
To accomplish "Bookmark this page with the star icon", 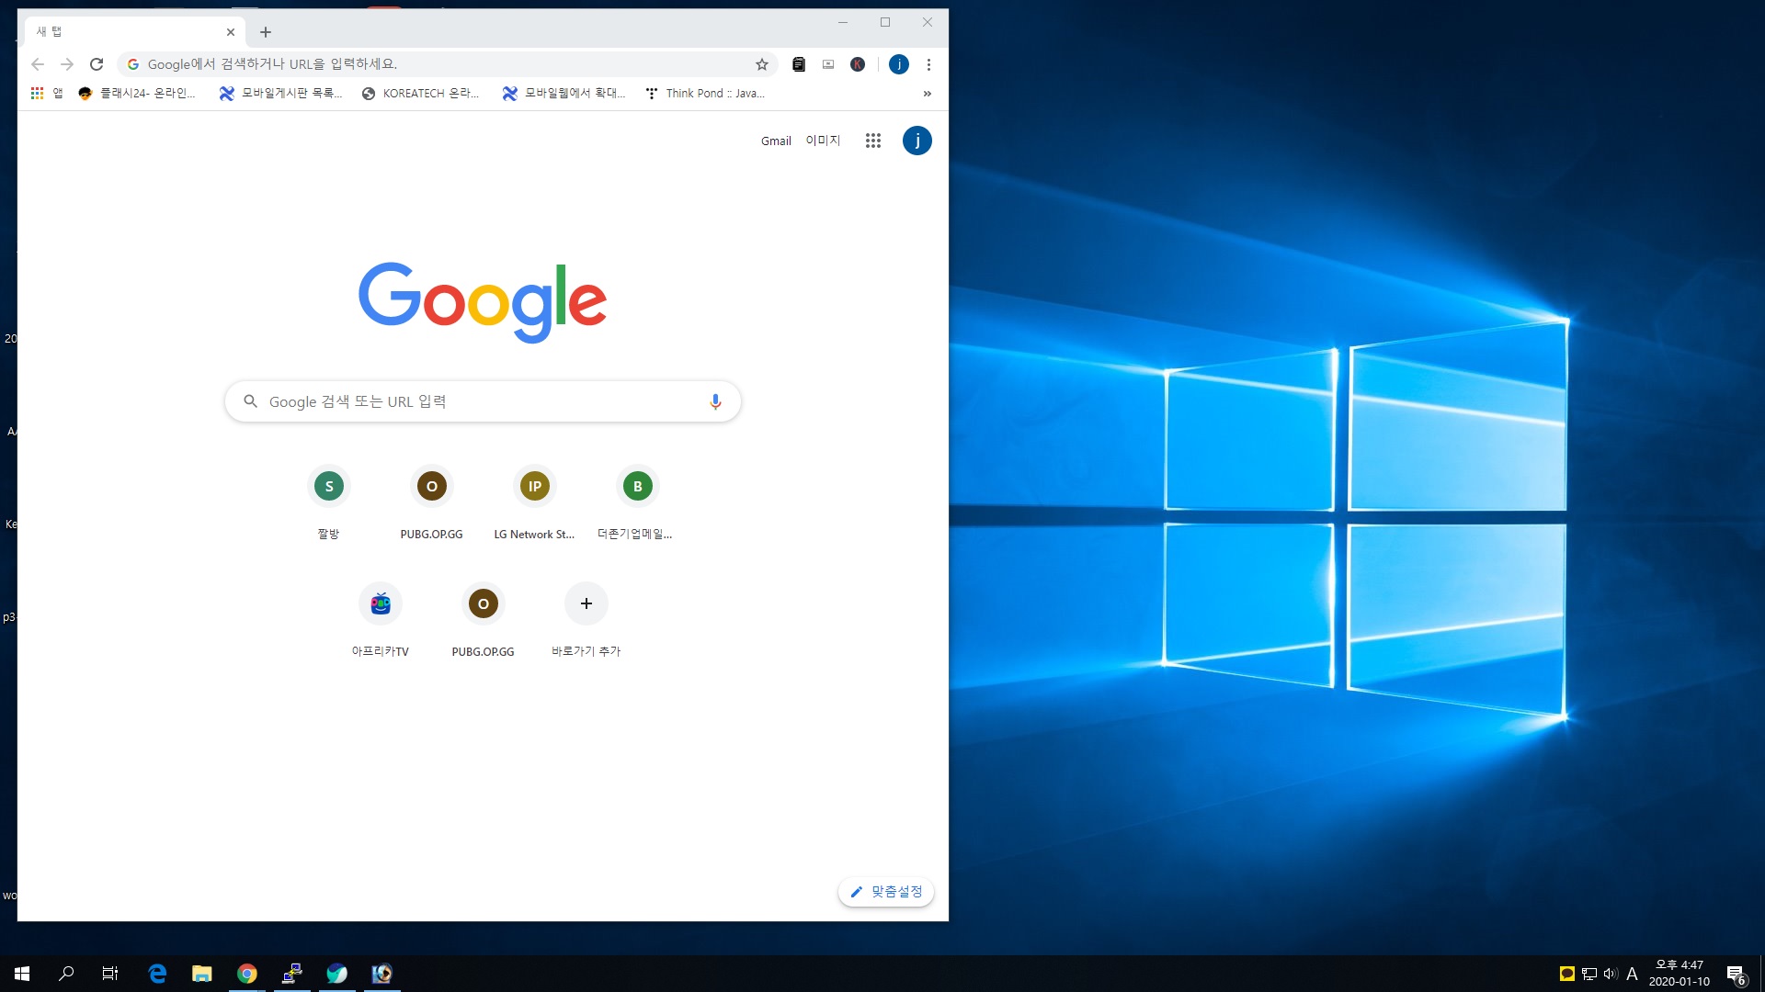I will point(761,64).
